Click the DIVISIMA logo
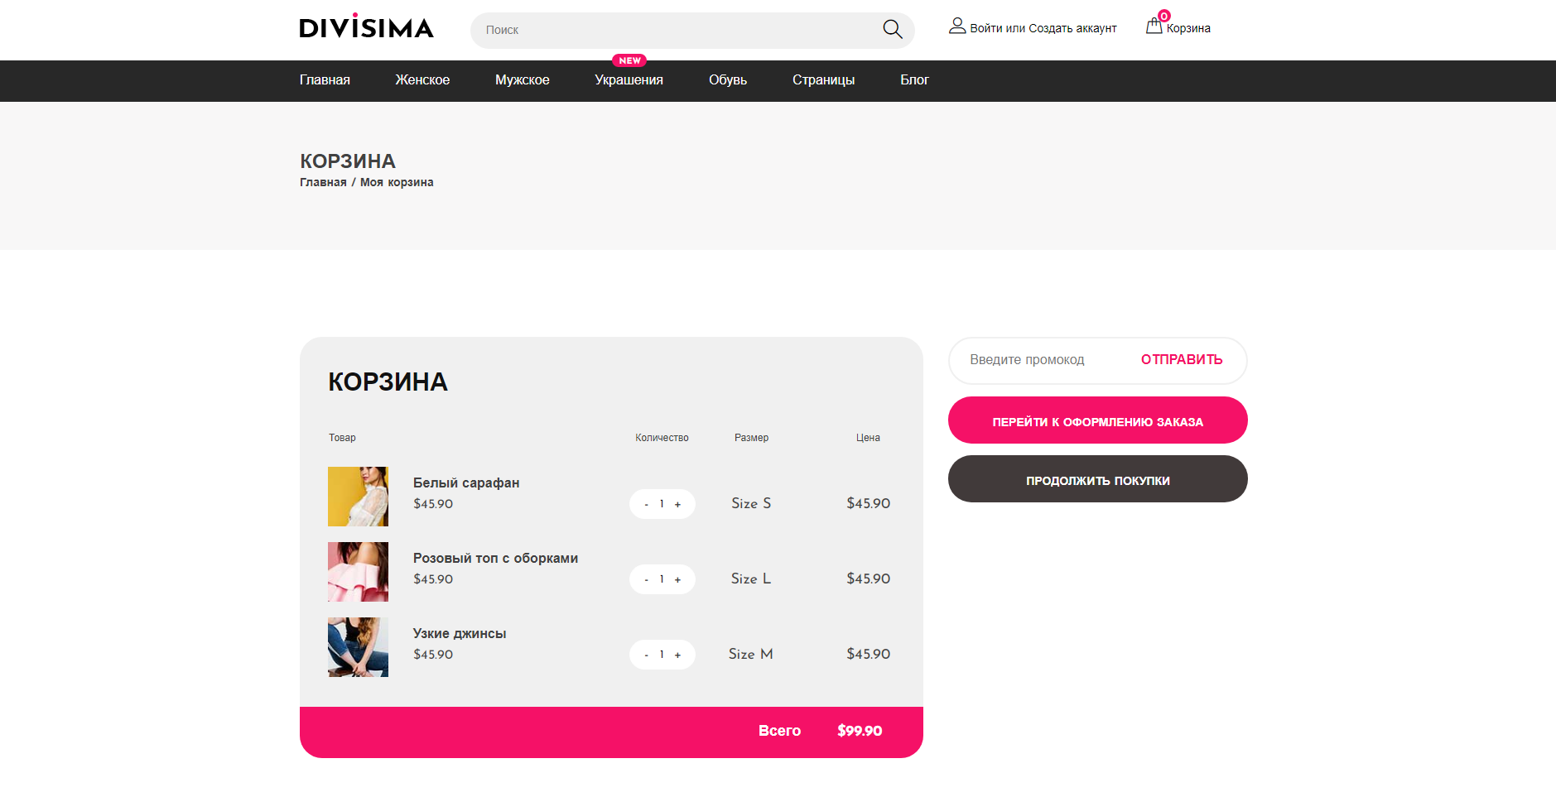The height and width of the screenshot is (797, 1556). (x=366, y=26)
